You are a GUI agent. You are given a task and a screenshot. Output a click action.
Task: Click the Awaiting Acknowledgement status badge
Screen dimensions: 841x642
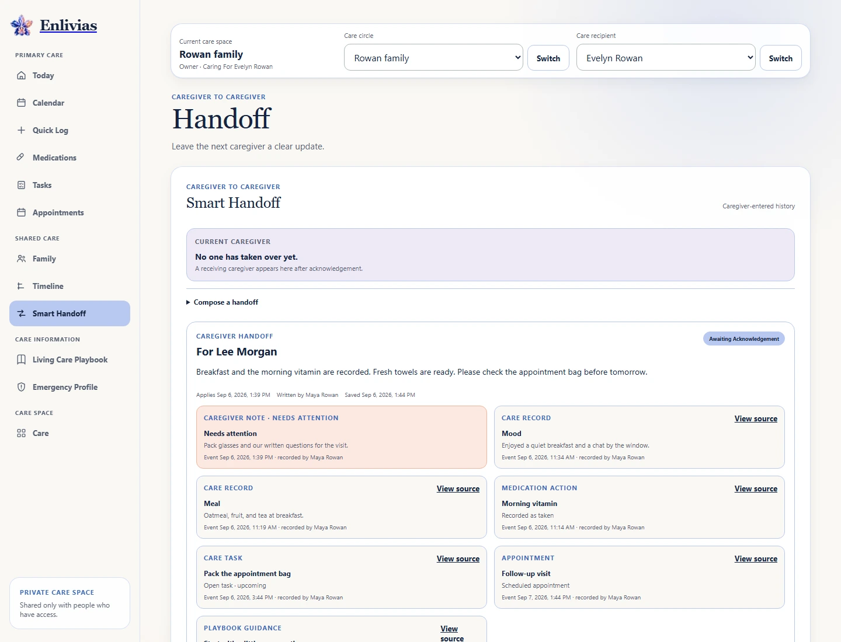point(743,339)
